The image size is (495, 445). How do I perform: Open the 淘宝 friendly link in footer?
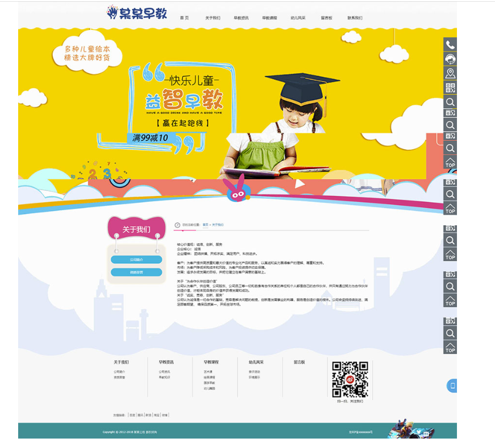pos(157,415)
